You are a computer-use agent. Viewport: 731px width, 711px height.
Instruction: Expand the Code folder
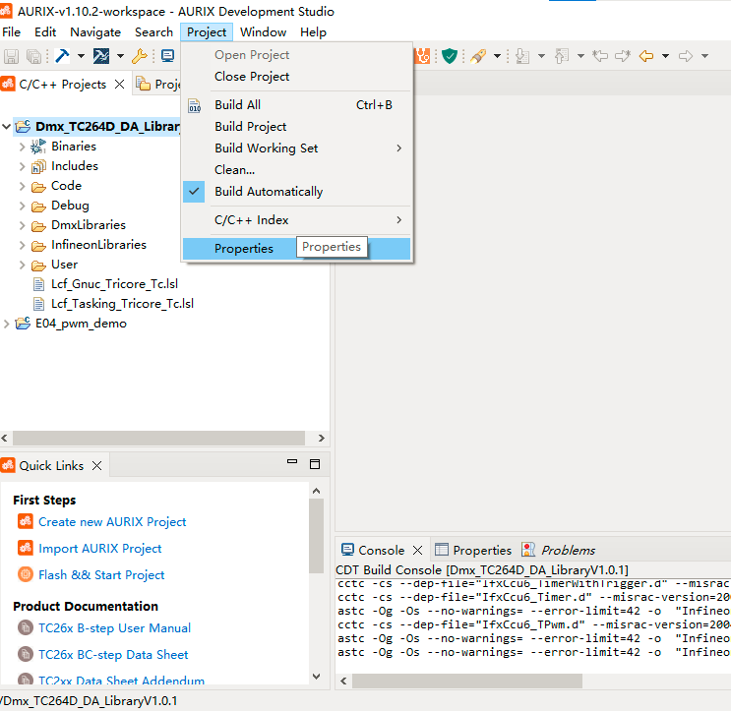coord(22,186)
